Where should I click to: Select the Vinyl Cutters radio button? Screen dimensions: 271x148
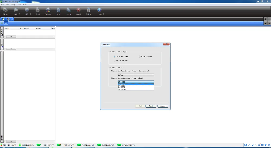(x=140, y=57)
